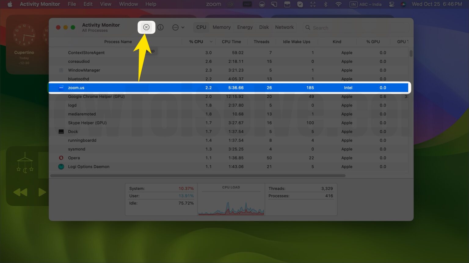This screenshot has width=469, height=263.
Task: Click the Opera icon in the process list
Action: click(61, 158)
